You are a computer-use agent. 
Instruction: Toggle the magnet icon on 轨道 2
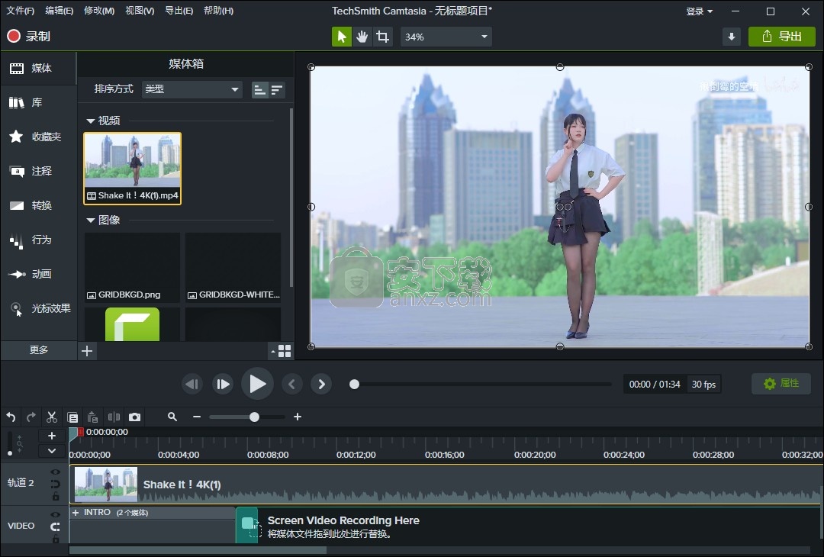[56, 485]
